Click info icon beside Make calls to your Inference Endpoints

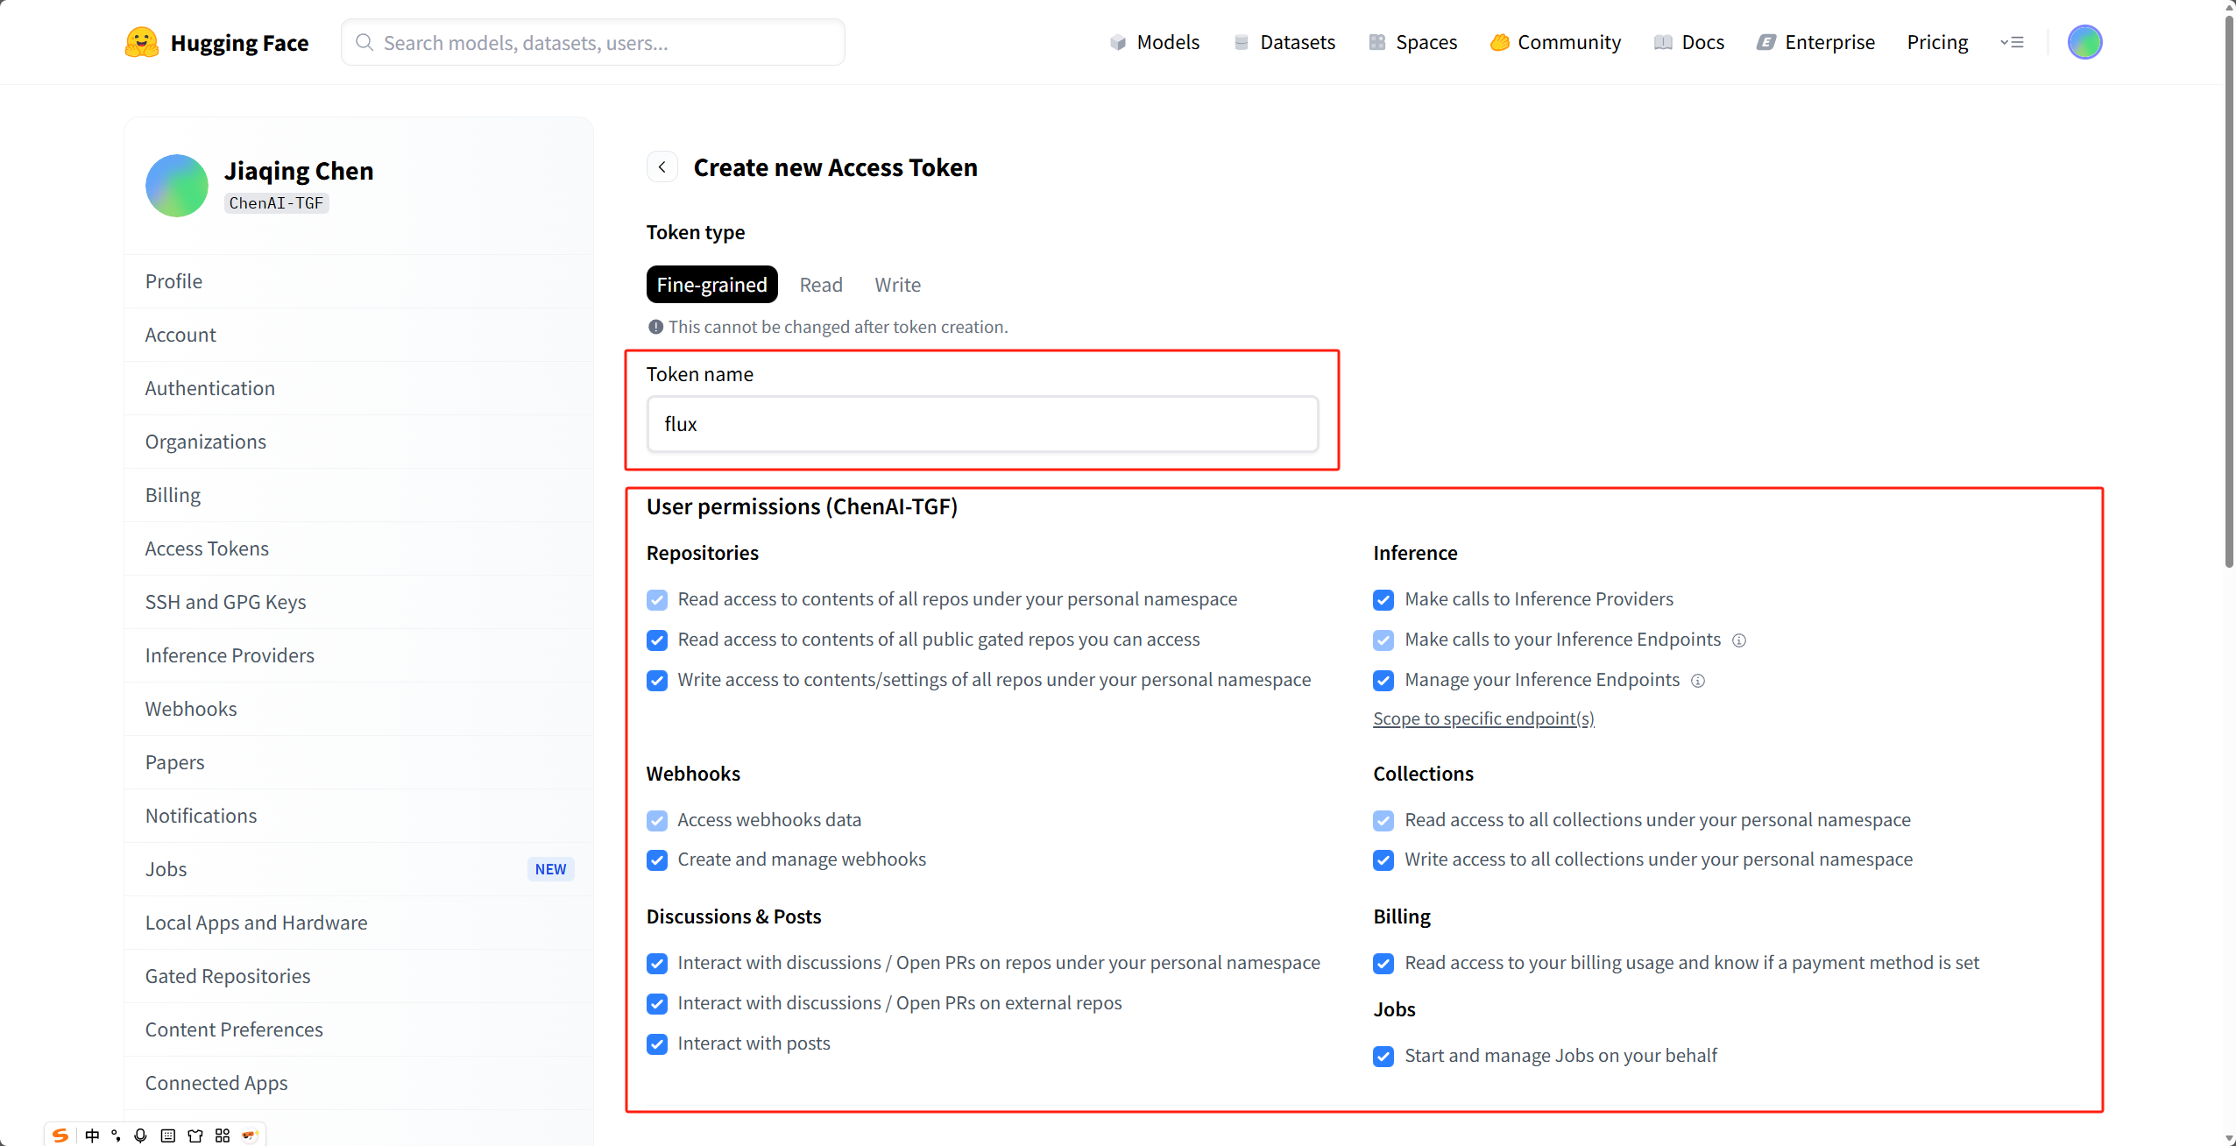pos(1739,640)
